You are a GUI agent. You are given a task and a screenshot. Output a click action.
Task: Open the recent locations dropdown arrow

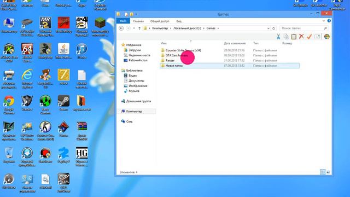pos(134,28)
